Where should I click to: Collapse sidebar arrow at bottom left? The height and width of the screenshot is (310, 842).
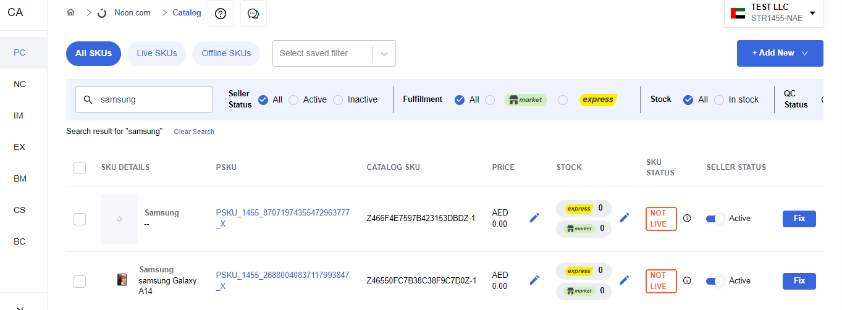(x=20, y=308)
